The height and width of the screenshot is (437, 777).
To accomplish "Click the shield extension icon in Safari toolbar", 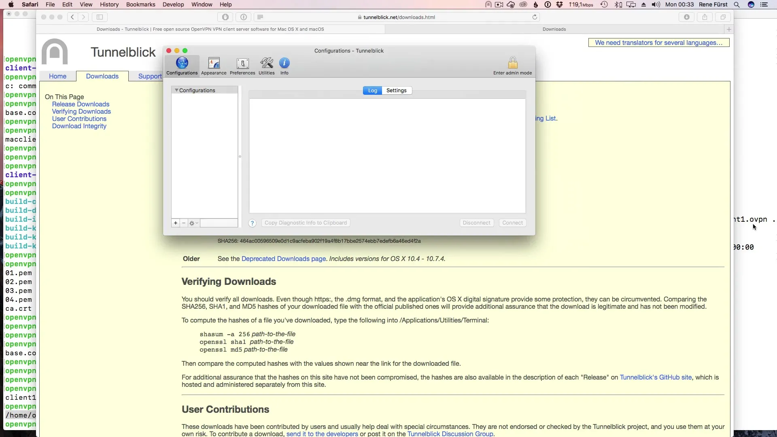I will [225, 17].
